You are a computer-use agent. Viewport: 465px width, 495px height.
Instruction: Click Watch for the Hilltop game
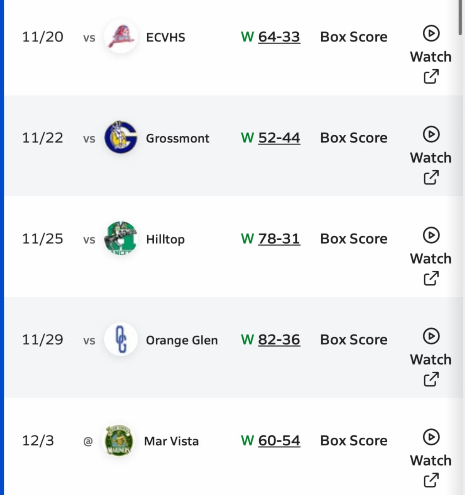[431, 258]
